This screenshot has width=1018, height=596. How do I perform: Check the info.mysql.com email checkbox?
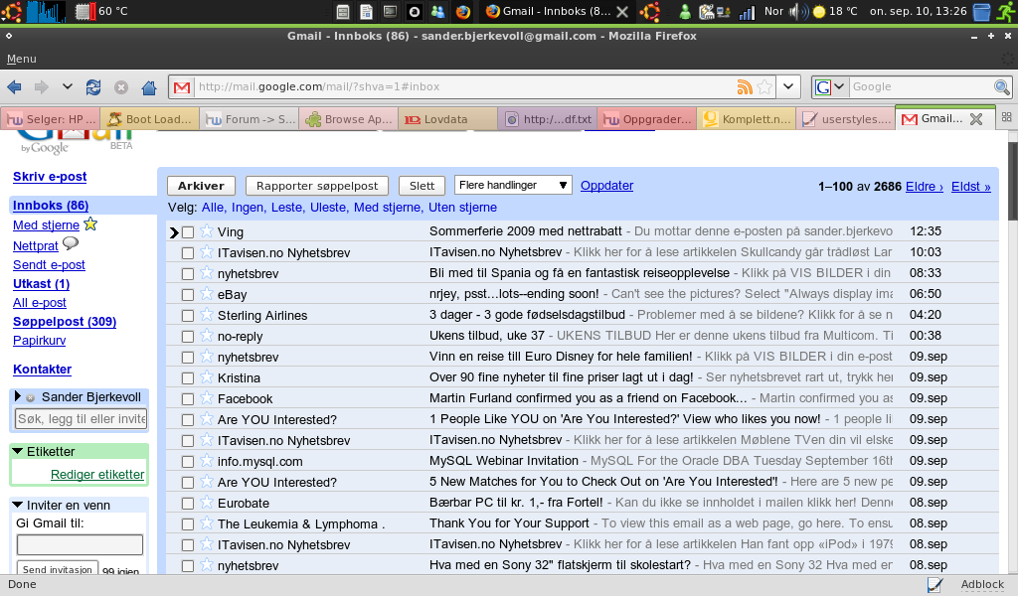[x=188, y=462]
